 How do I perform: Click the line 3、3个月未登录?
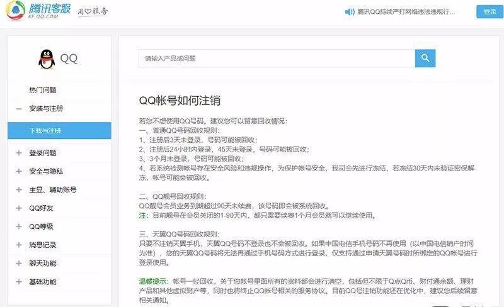coord(192,159)
